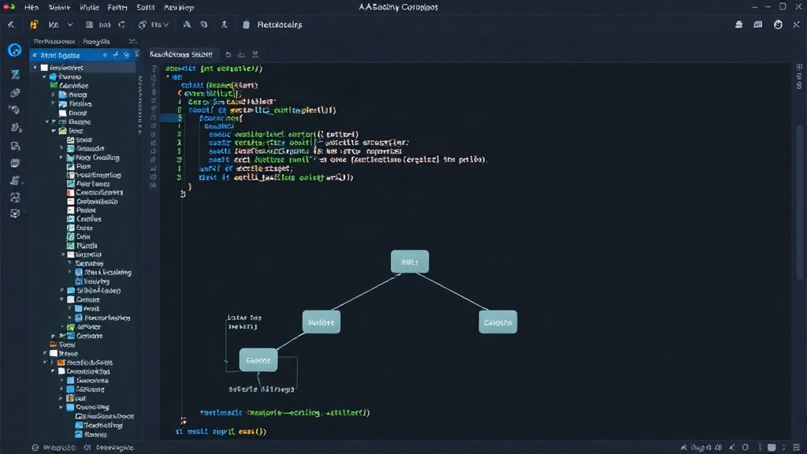Click the back arrow in the top toolbar
Screen dimensions: 807x454
(x=11, y=24)
